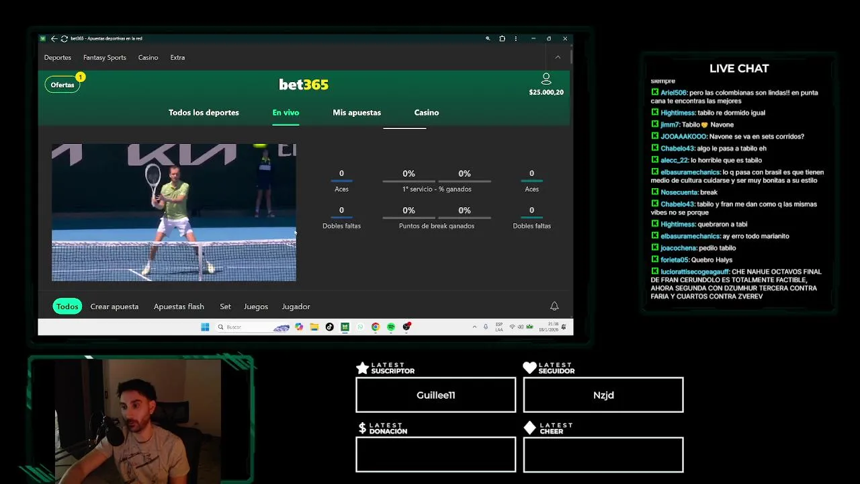Select the En vivo tab
860x484 pixels.
(286, 112)
